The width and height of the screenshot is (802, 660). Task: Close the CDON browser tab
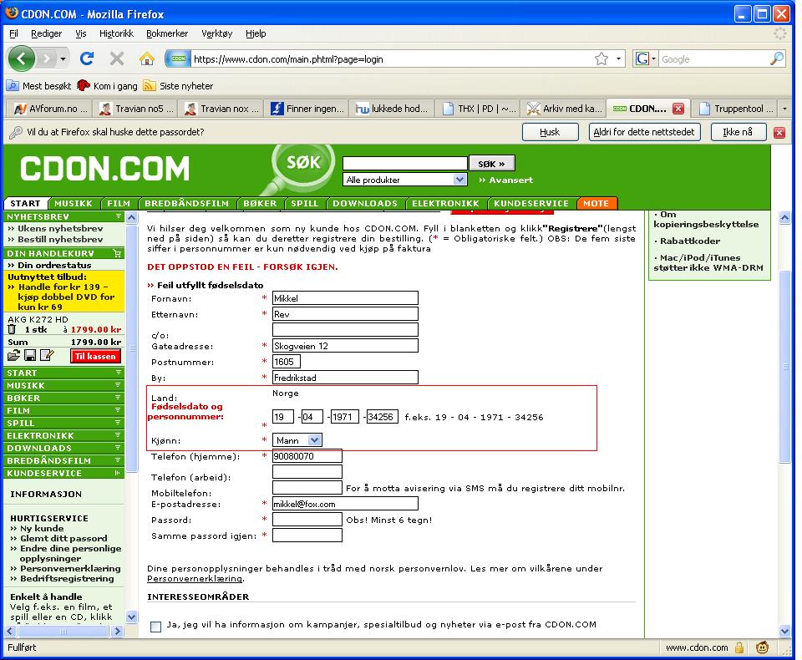(678, 109)
